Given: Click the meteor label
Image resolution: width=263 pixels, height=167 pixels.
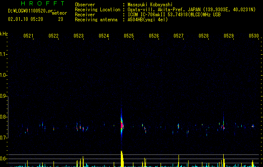Looking at the screenshot, I should (59, 13).
